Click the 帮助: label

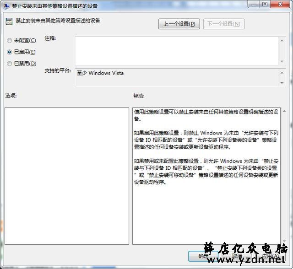click(x=139, y=96)
